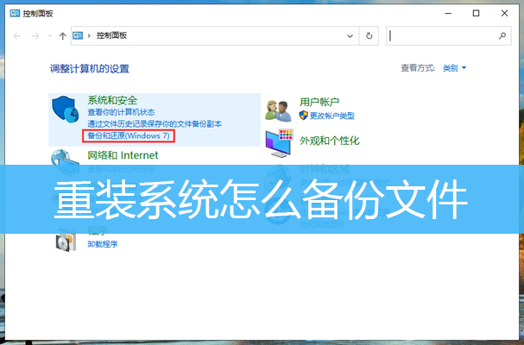The image size is (524, 345).
Task: Click the Control Panel search input box
Action: (443, 35)
